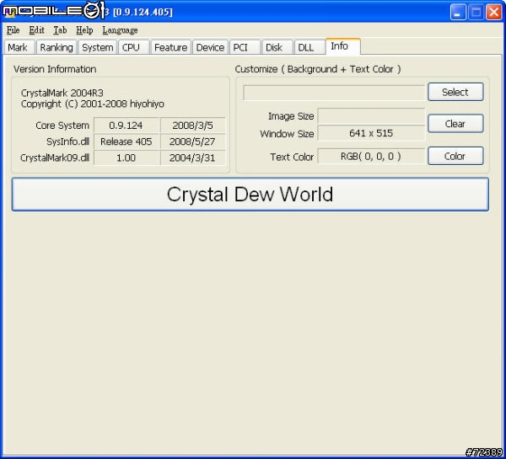Switch to the Ranking tab
Image resolution: width=506 pixels, height=459 pixels.
tap(57, 47)
